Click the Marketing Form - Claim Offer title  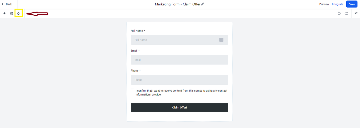(x=177, y=4)
